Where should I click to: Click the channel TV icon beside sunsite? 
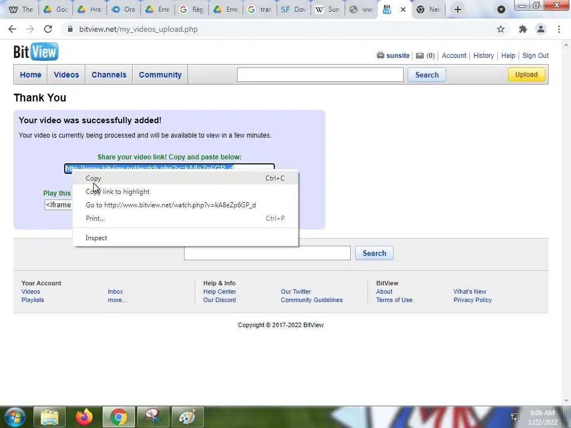coord(380,55)
